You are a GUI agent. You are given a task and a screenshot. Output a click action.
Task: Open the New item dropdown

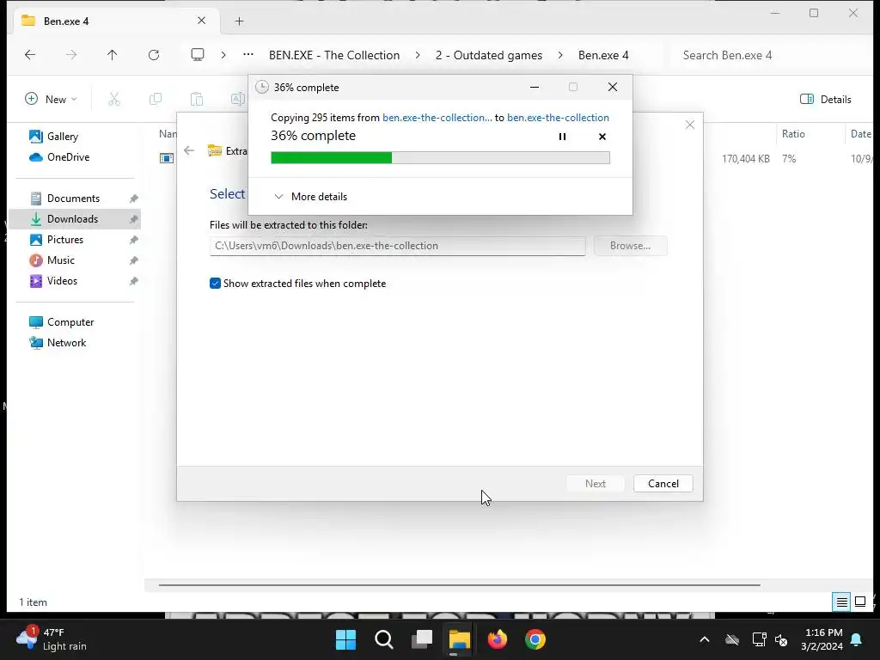[x=51, y=100]
